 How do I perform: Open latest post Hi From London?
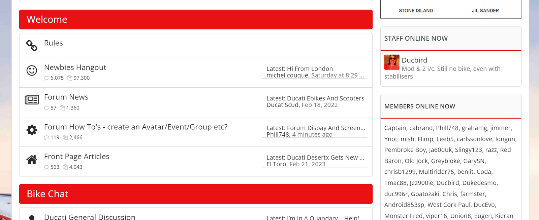point(310,69)
